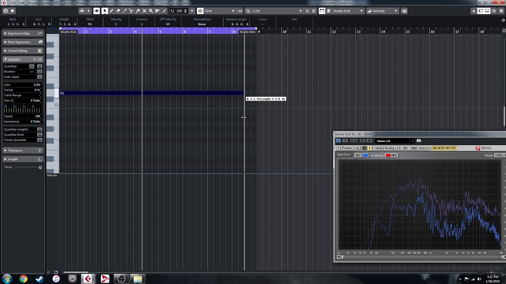
Task: Expand the Length section
Action: [5, 159]
